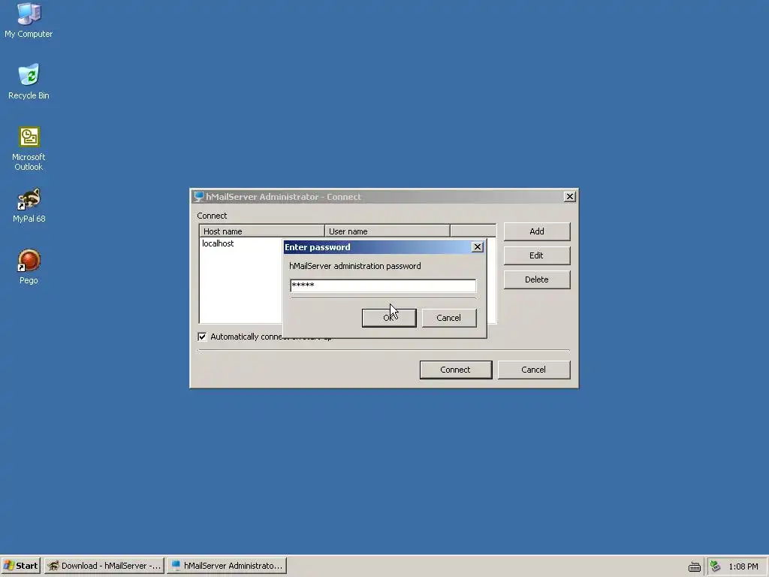Click Edit in the Connect window
Image resolution: width=769 pixels, height=577 pixels.
coord(536,255)
